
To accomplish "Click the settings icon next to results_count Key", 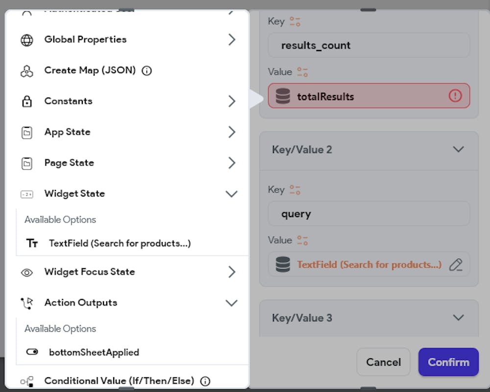I will 295,22.
